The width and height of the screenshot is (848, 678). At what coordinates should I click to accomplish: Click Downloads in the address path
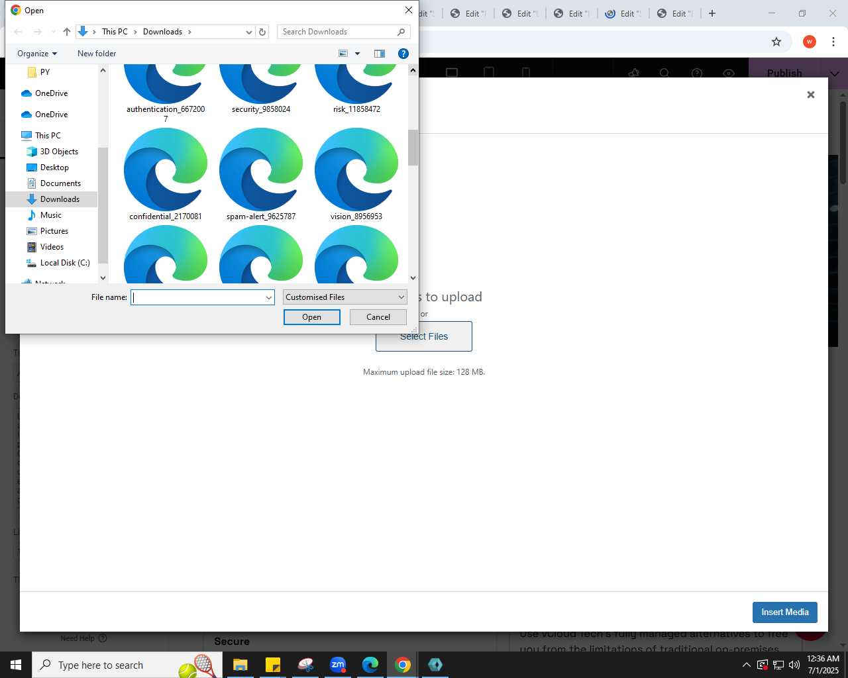(162, 32)
